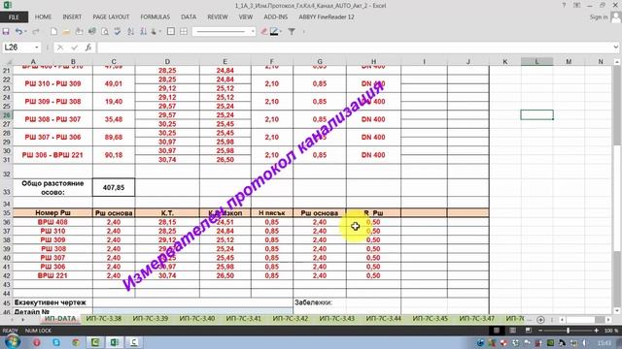Open Skype from the taskbar
This screenshot has height=349, width=622.
56,342
